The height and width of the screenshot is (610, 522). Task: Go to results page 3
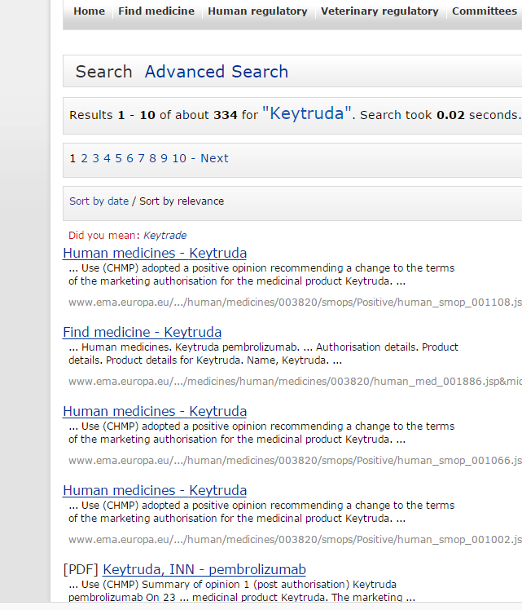coord(95,158)
